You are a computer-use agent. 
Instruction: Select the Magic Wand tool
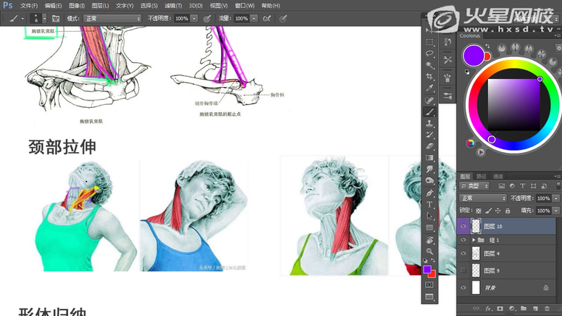[x=430, y=65]
